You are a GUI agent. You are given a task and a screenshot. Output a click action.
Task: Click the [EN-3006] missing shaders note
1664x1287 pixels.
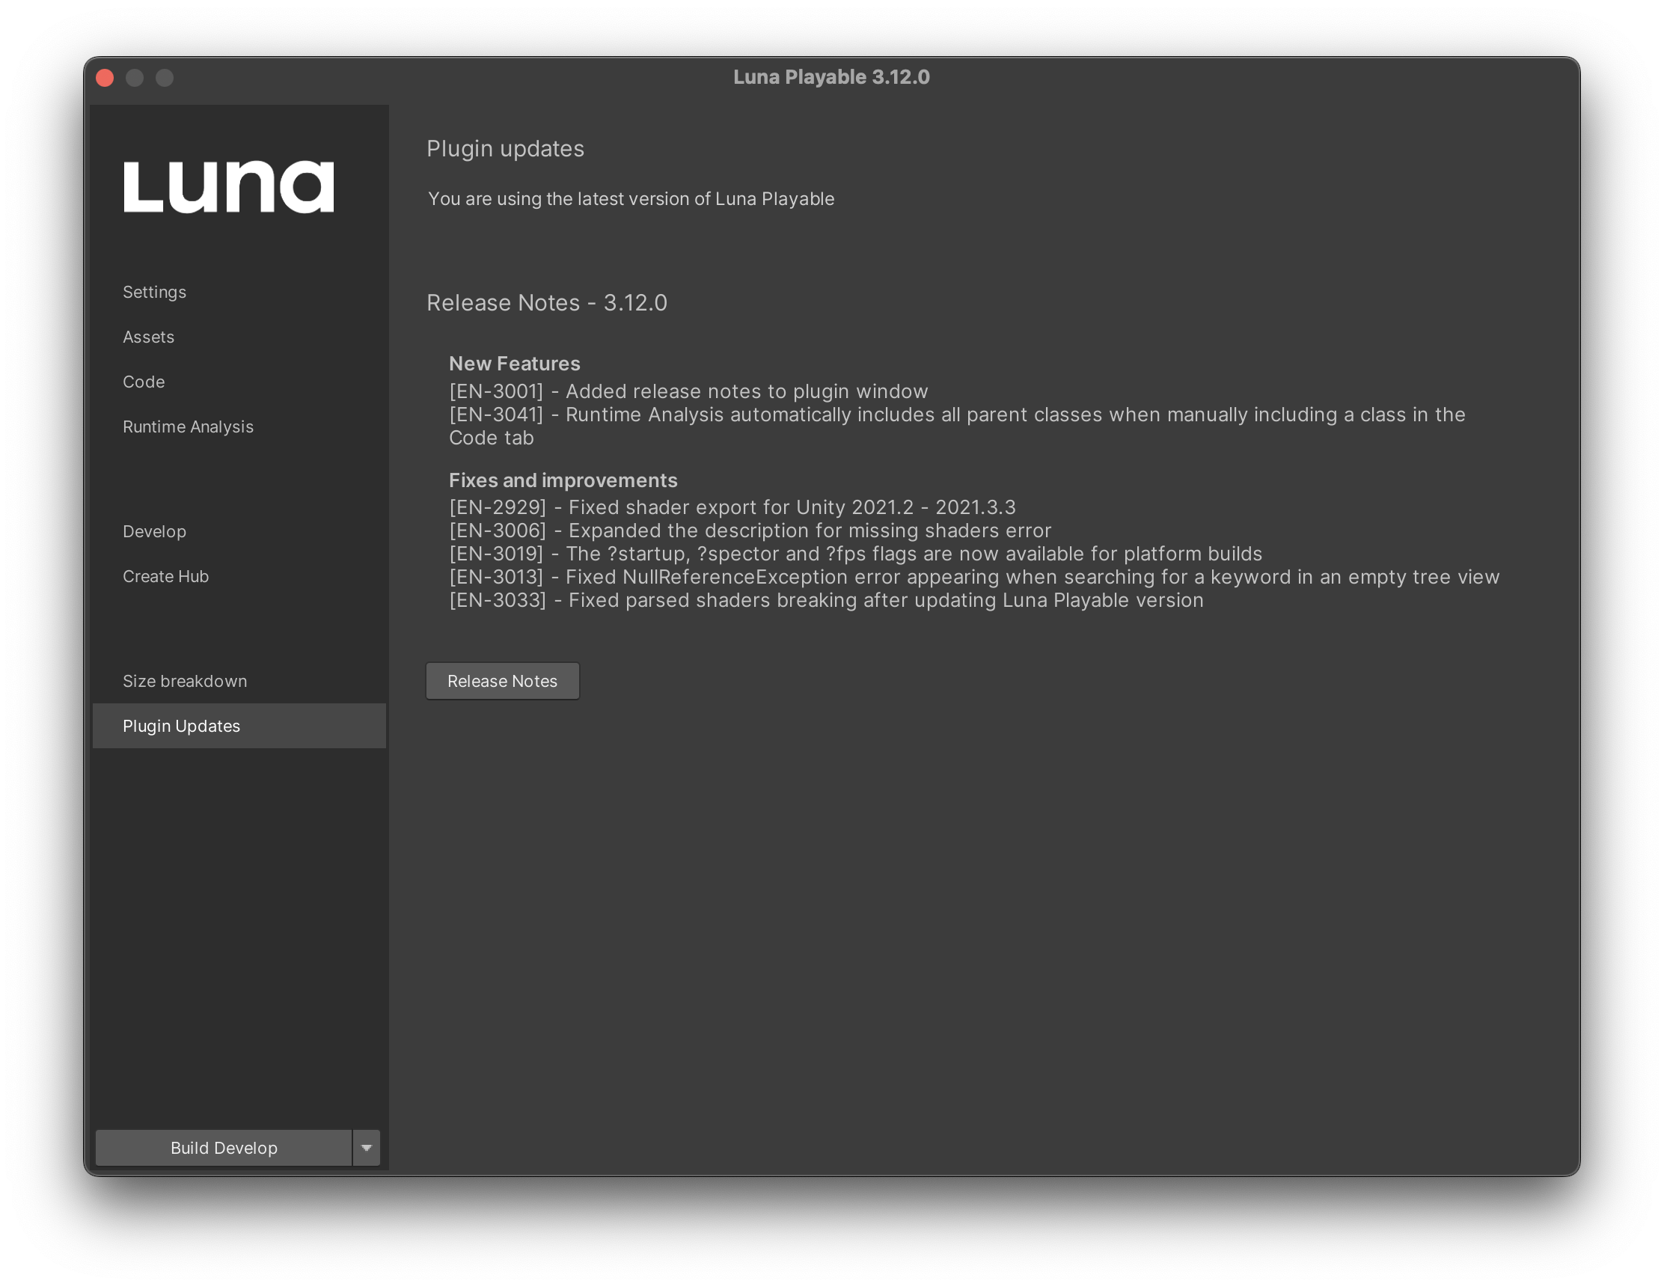[750, 531]
